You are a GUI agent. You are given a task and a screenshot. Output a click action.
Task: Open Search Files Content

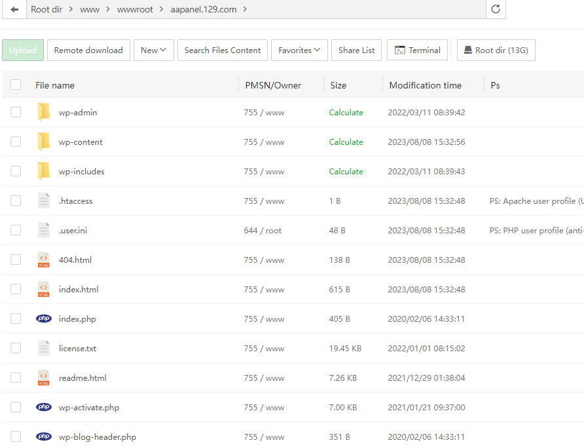coord(223,50)
